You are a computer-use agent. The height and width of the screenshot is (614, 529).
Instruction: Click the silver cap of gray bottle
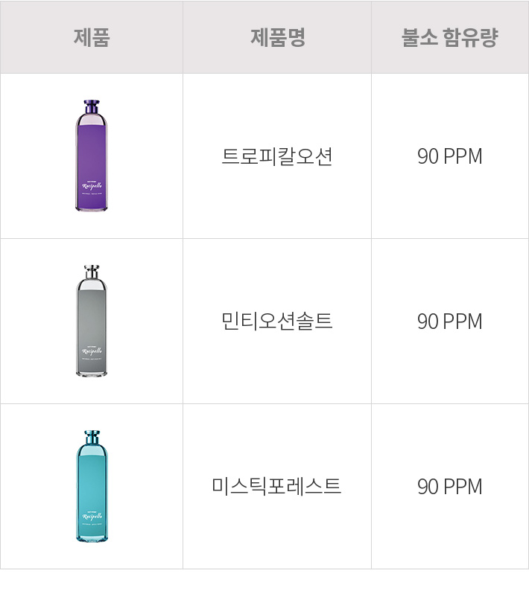tap(92, 272)
